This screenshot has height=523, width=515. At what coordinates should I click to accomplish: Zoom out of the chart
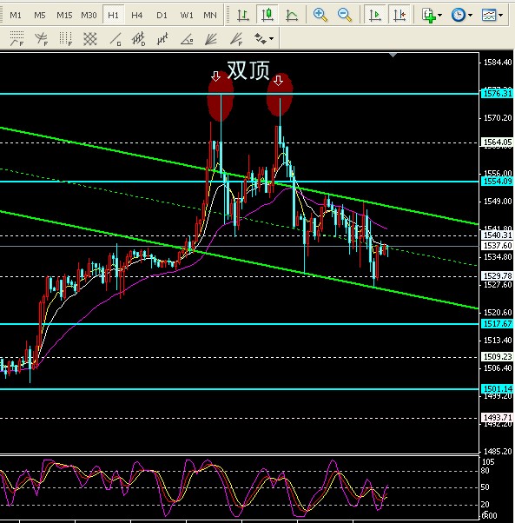coord(344,15)
